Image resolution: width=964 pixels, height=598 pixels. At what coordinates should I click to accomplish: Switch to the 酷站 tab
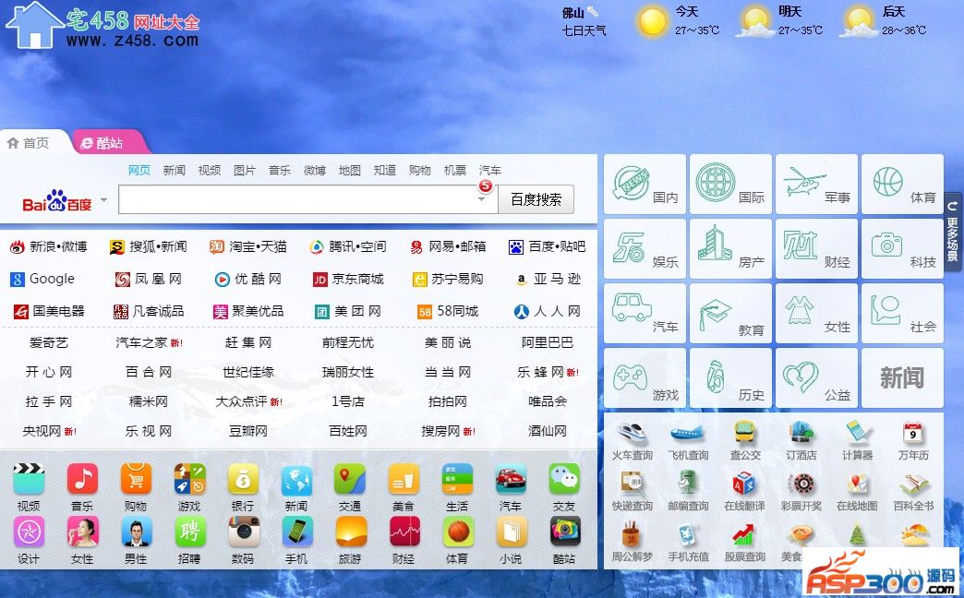coord(109,143)
